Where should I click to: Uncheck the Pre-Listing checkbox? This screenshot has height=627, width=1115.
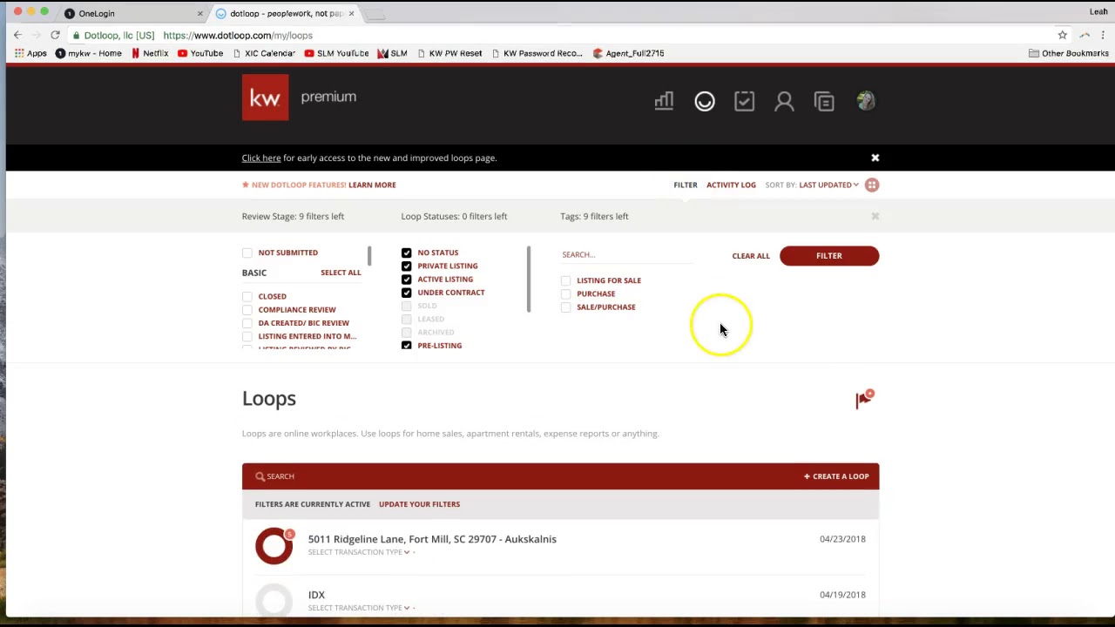[407, 346]
